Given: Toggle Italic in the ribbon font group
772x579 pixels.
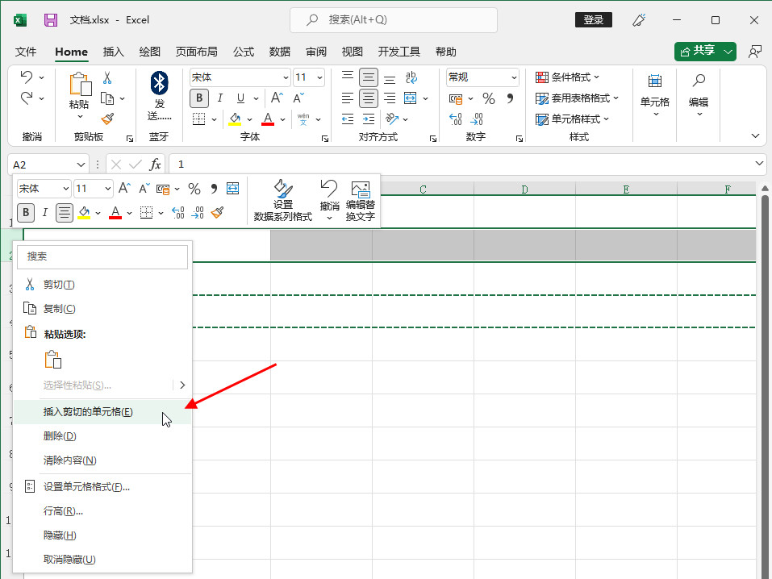Looking at the screenshot, I should point(219,98).
